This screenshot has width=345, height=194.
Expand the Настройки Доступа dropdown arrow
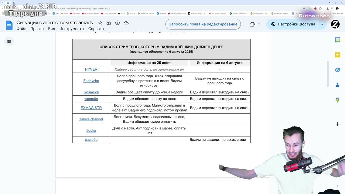tap(322, 24)
